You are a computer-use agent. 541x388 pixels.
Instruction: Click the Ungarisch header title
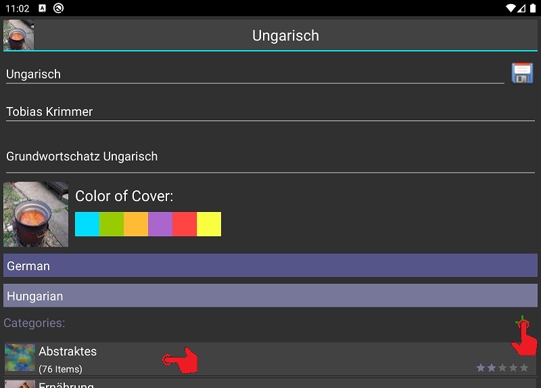(285, 36)
